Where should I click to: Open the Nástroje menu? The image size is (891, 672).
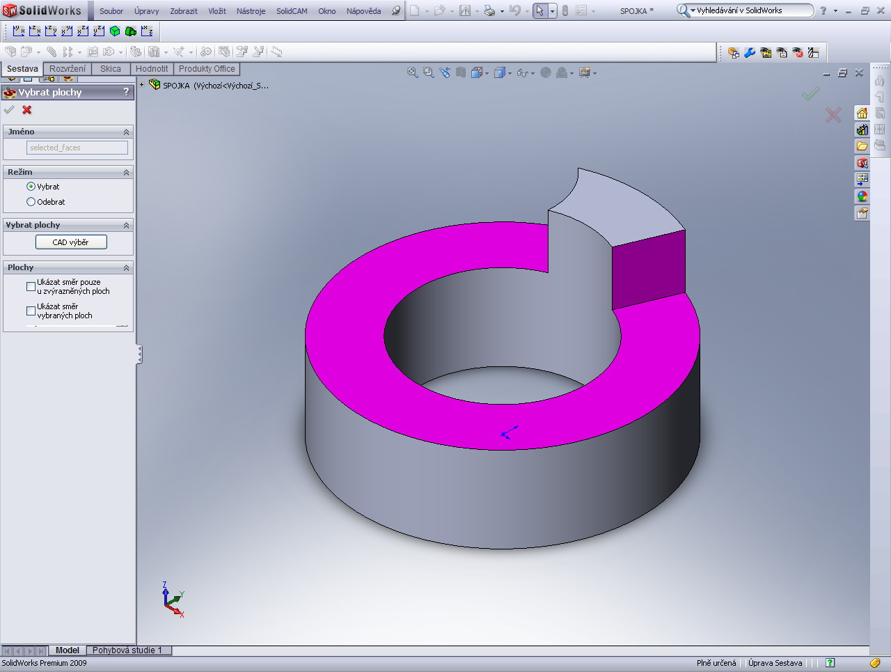point(251,11)
